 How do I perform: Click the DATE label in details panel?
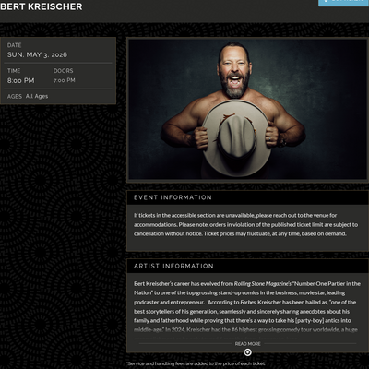coord(15,45)
